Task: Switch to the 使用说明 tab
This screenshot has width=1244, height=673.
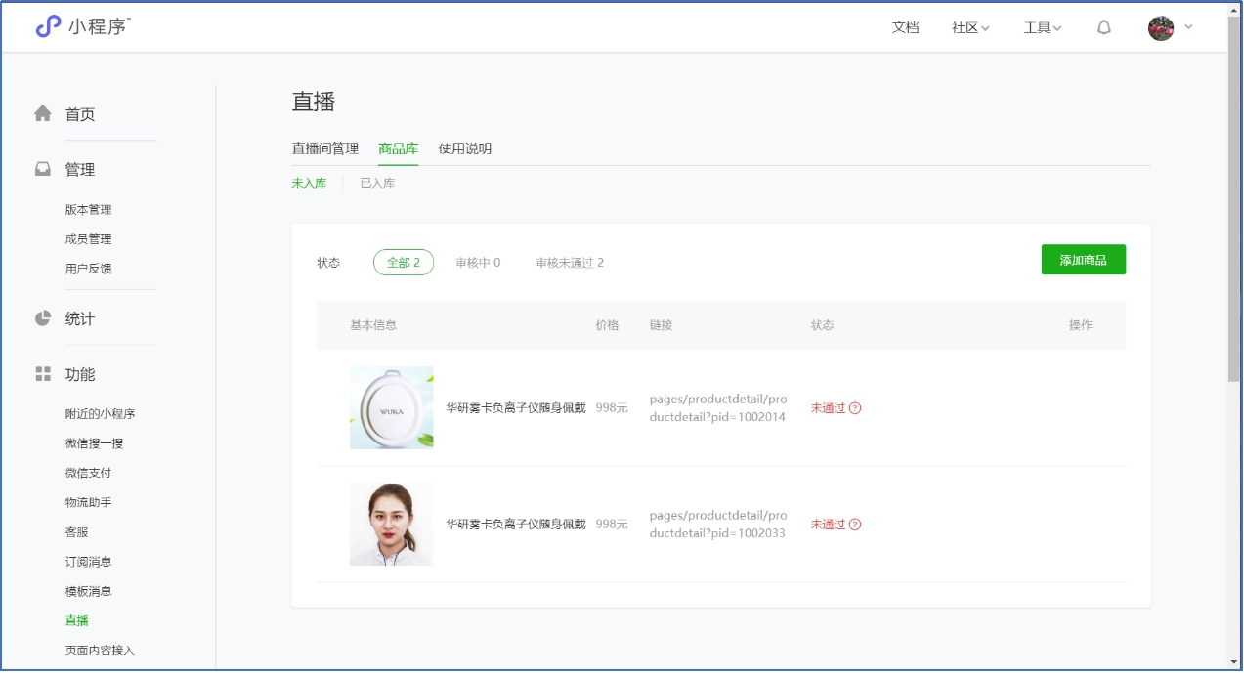Action: coord(465,148)
